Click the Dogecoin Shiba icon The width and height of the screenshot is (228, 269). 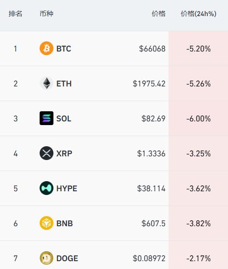[x=47, y=258]
